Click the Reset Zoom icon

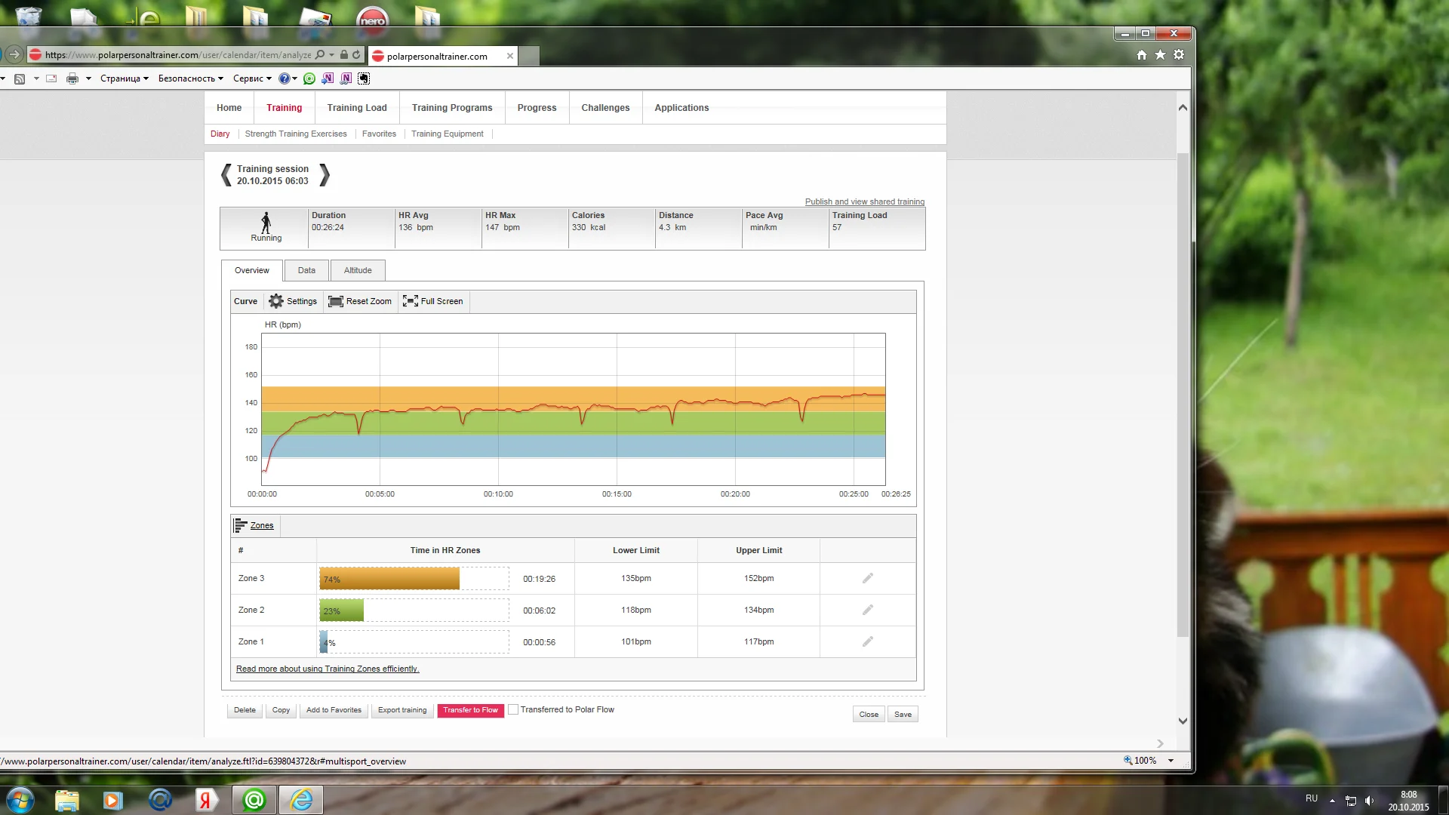tap(336, 301)
